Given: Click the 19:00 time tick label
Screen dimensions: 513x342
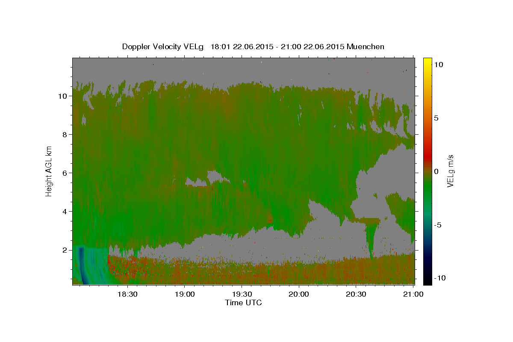Looking at the screenshot, I should click(x=185, y=294).
